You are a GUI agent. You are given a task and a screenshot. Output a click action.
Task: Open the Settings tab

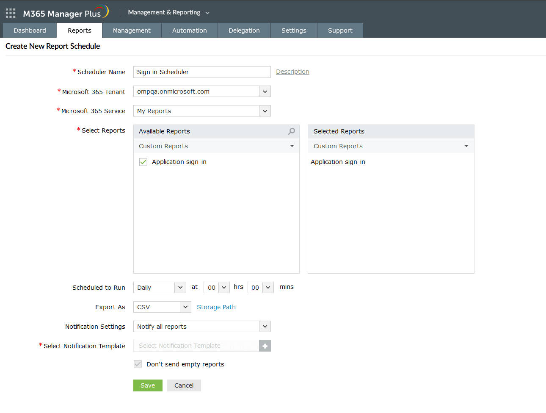[x=294, y=30]
